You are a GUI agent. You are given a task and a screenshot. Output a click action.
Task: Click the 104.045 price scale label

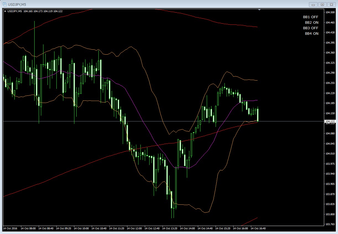click(x=330, y=144)
